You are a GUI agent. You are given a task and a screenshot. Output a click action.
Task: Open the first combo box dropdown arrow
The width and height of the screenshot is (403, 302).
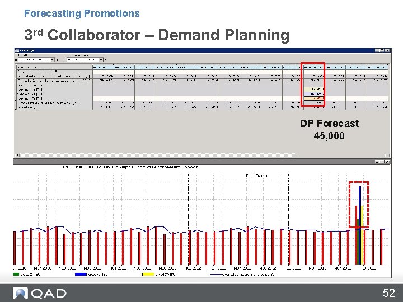[53, 60]
